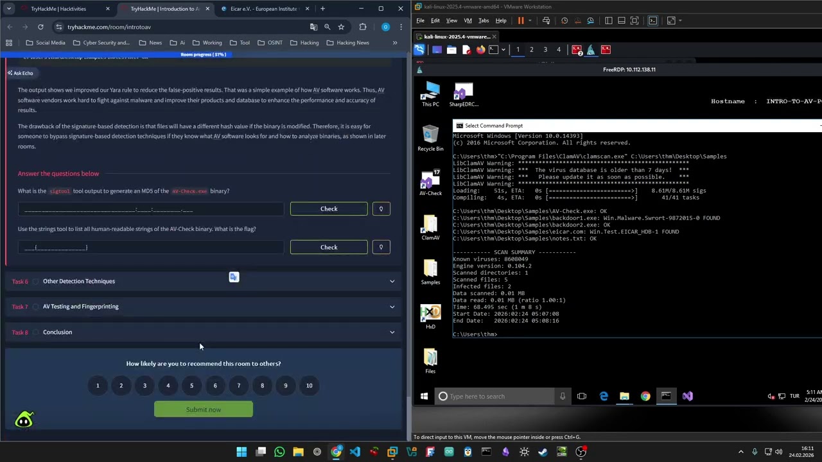
Task: Bookmark this page with star icon
Action: click(341, 27)
